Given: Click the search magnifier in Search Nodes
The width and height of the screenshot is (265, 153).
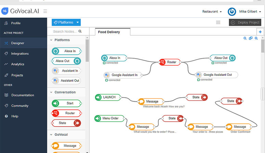Looking at the screenshot, I should coord(80,31).
